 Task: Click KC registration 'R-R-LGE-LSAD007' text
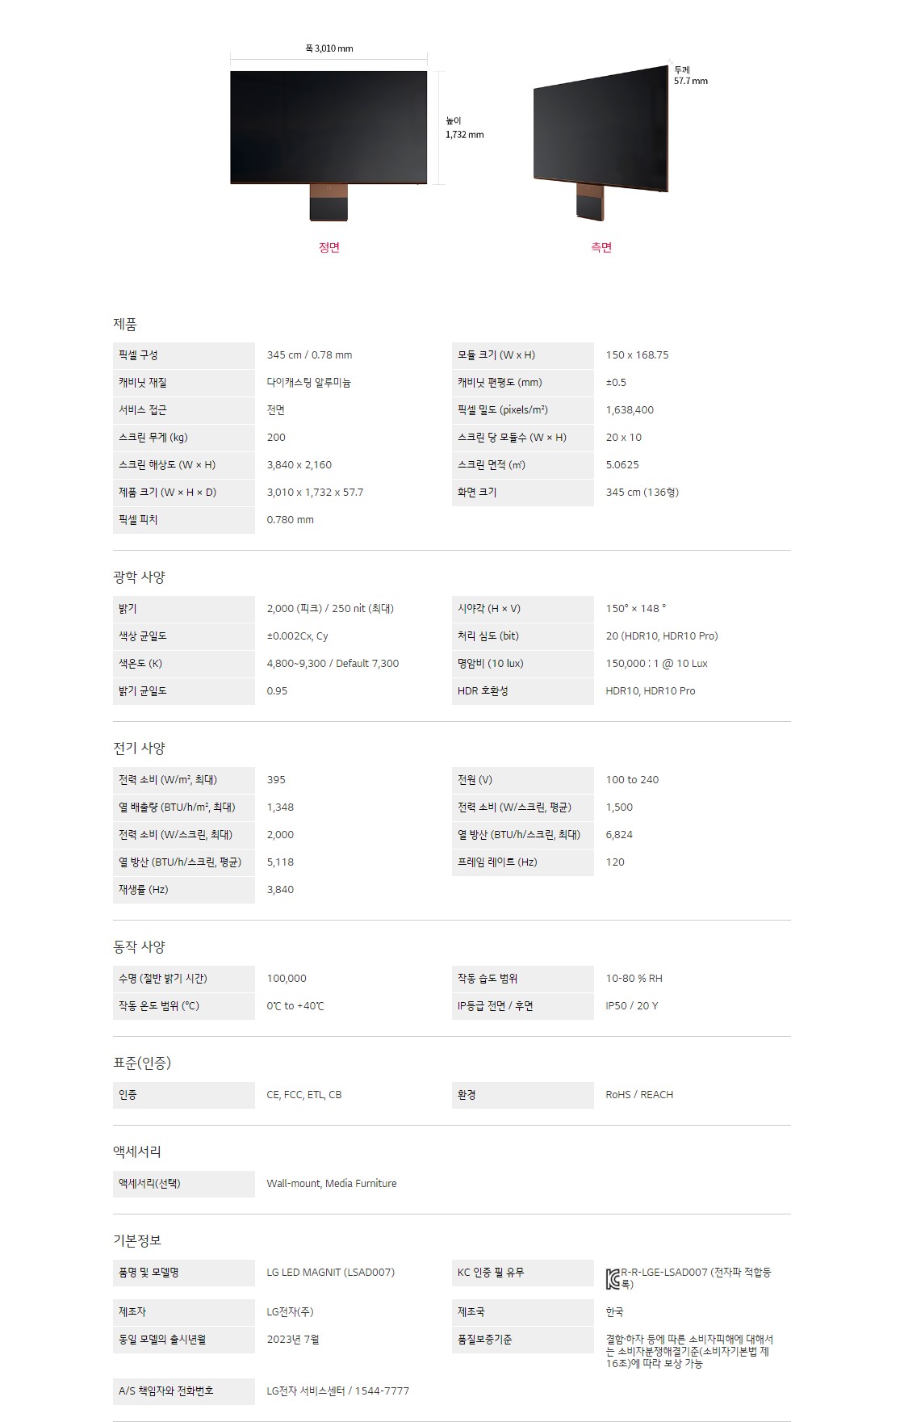tap(664, 1273)
